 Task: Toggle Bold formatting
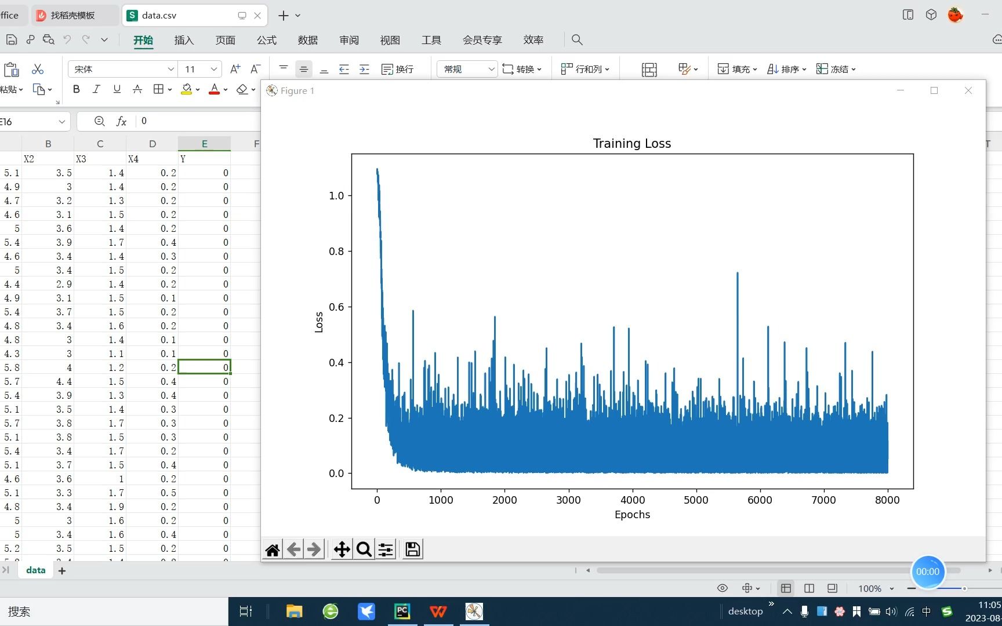pos(76,89)
